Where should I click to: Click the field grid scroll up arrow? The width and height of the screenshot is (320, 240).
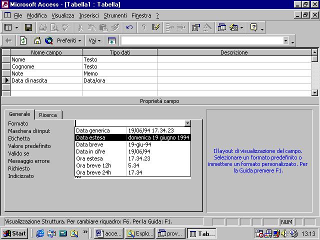click(x=314, y=52)
